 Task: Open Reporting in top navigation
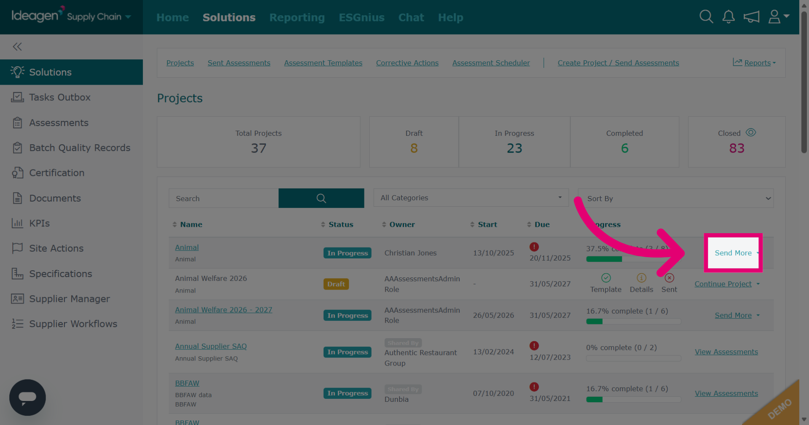click(x=297, y=17)
